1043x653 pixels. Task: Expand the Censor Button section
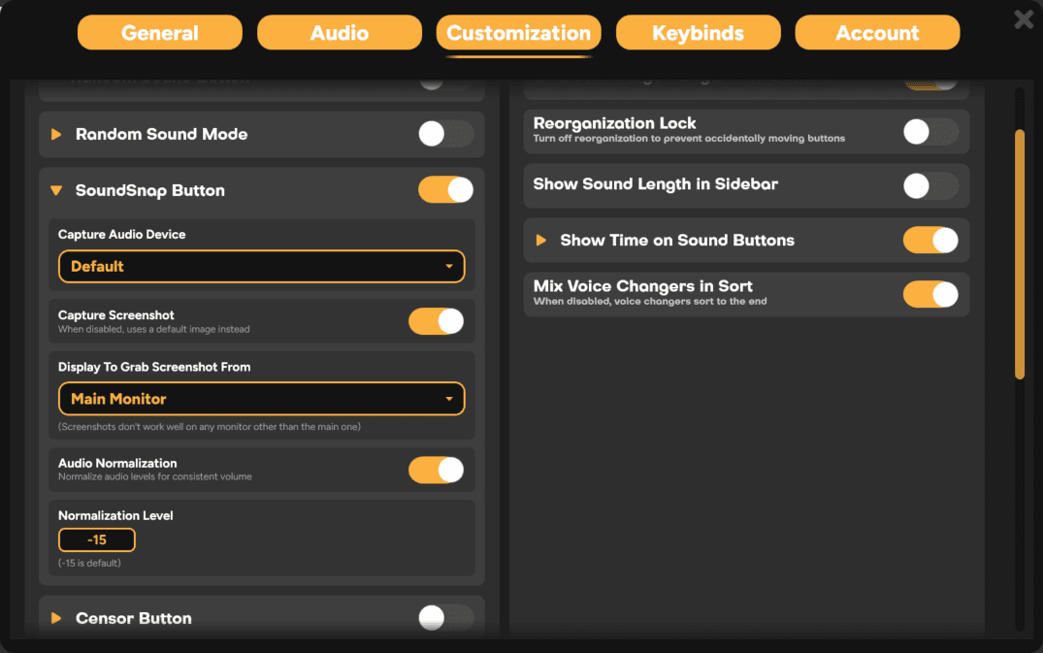click(56, 617)
